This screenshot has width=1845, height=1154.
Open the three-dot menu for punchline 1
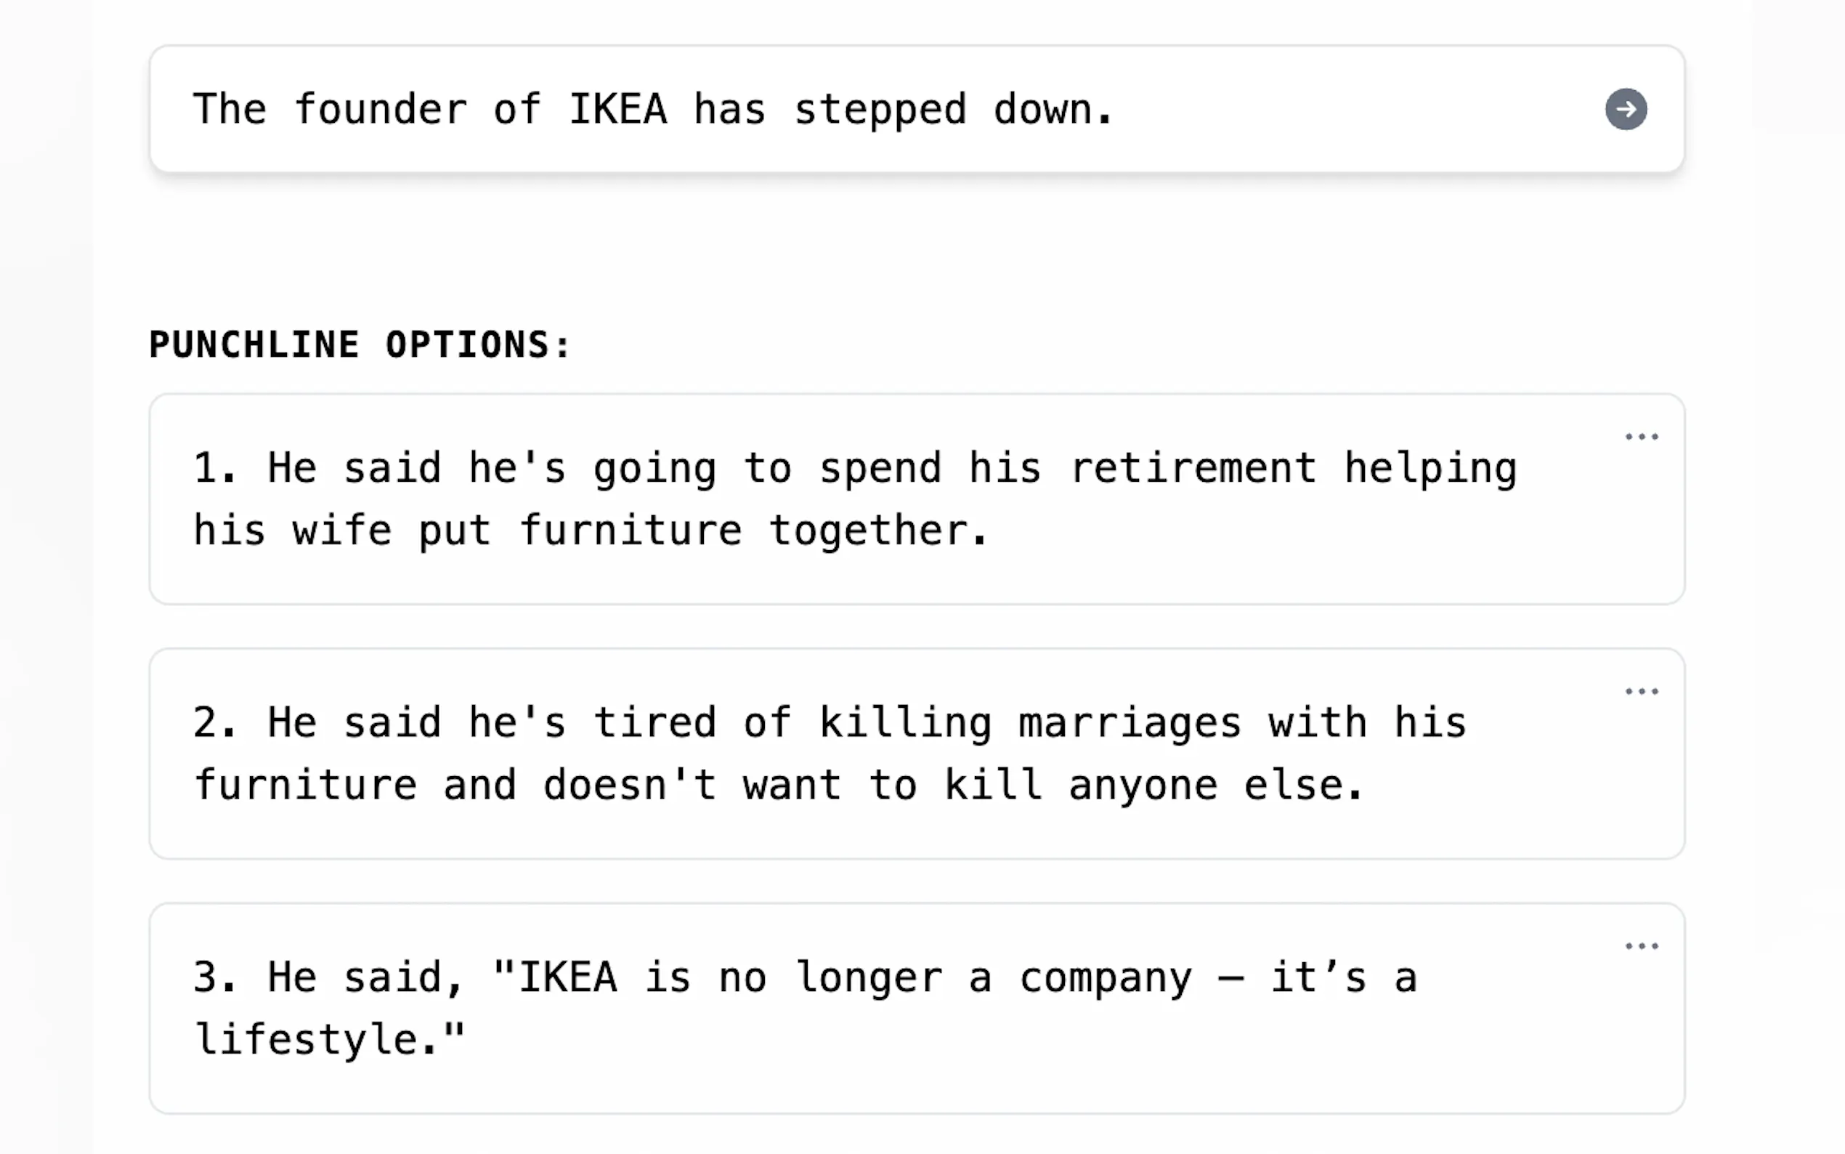pos(1642,437)
